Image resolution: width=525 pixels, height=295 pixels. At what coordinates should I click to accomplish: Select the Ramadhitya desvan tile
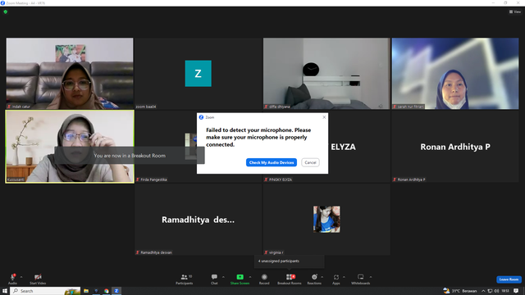(199, 220)
